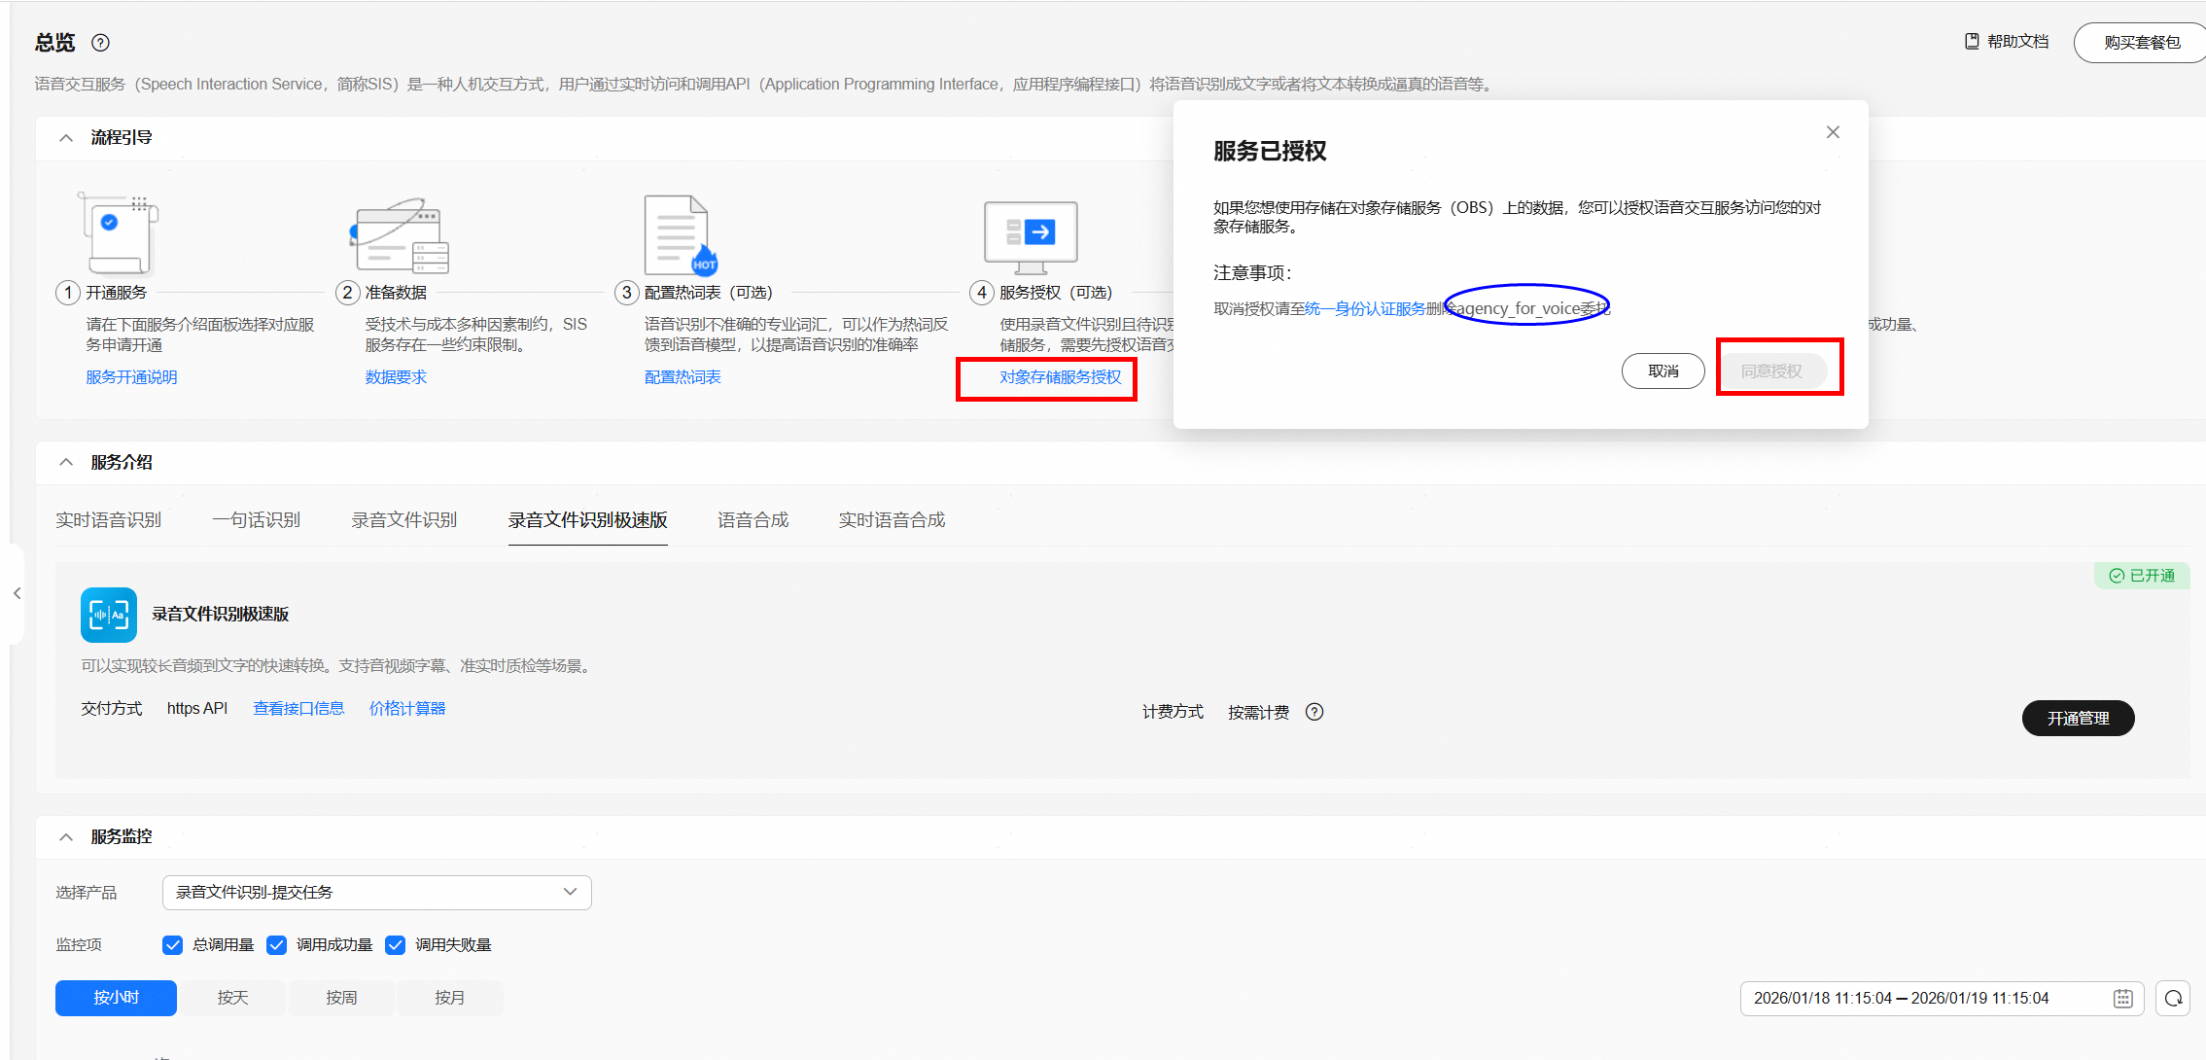Click 取消 in the authorization dialog
Screen dimensions: 2206x1060
coord(1663,371)
